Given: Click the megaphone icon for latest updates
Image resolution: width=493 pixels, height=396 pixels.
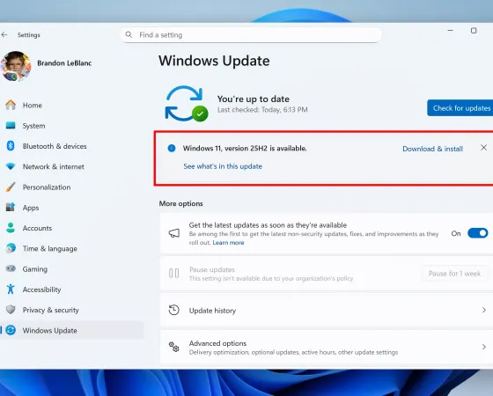Looking at the screenshot, I should point(174,233).
